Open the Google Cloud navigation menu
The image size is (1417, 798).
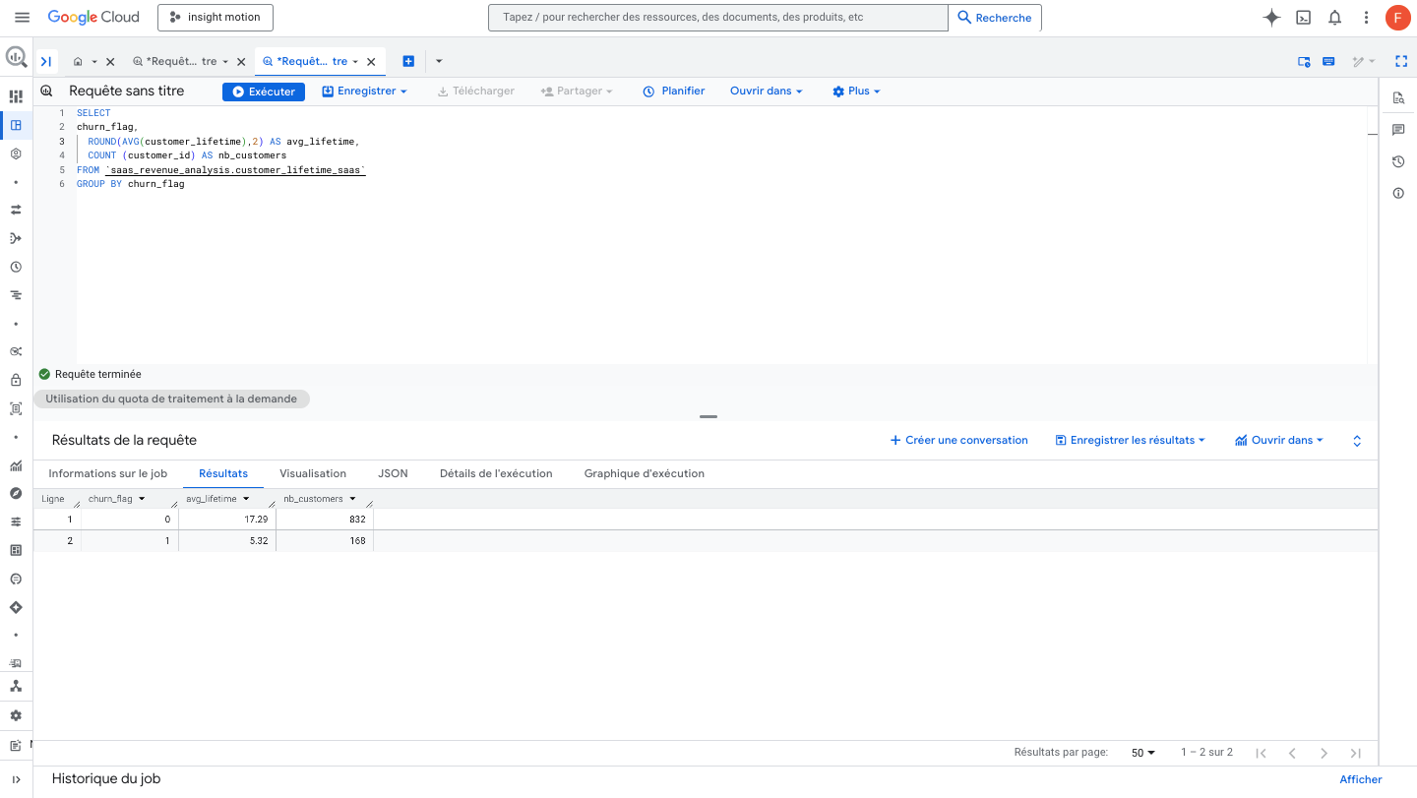22,18
